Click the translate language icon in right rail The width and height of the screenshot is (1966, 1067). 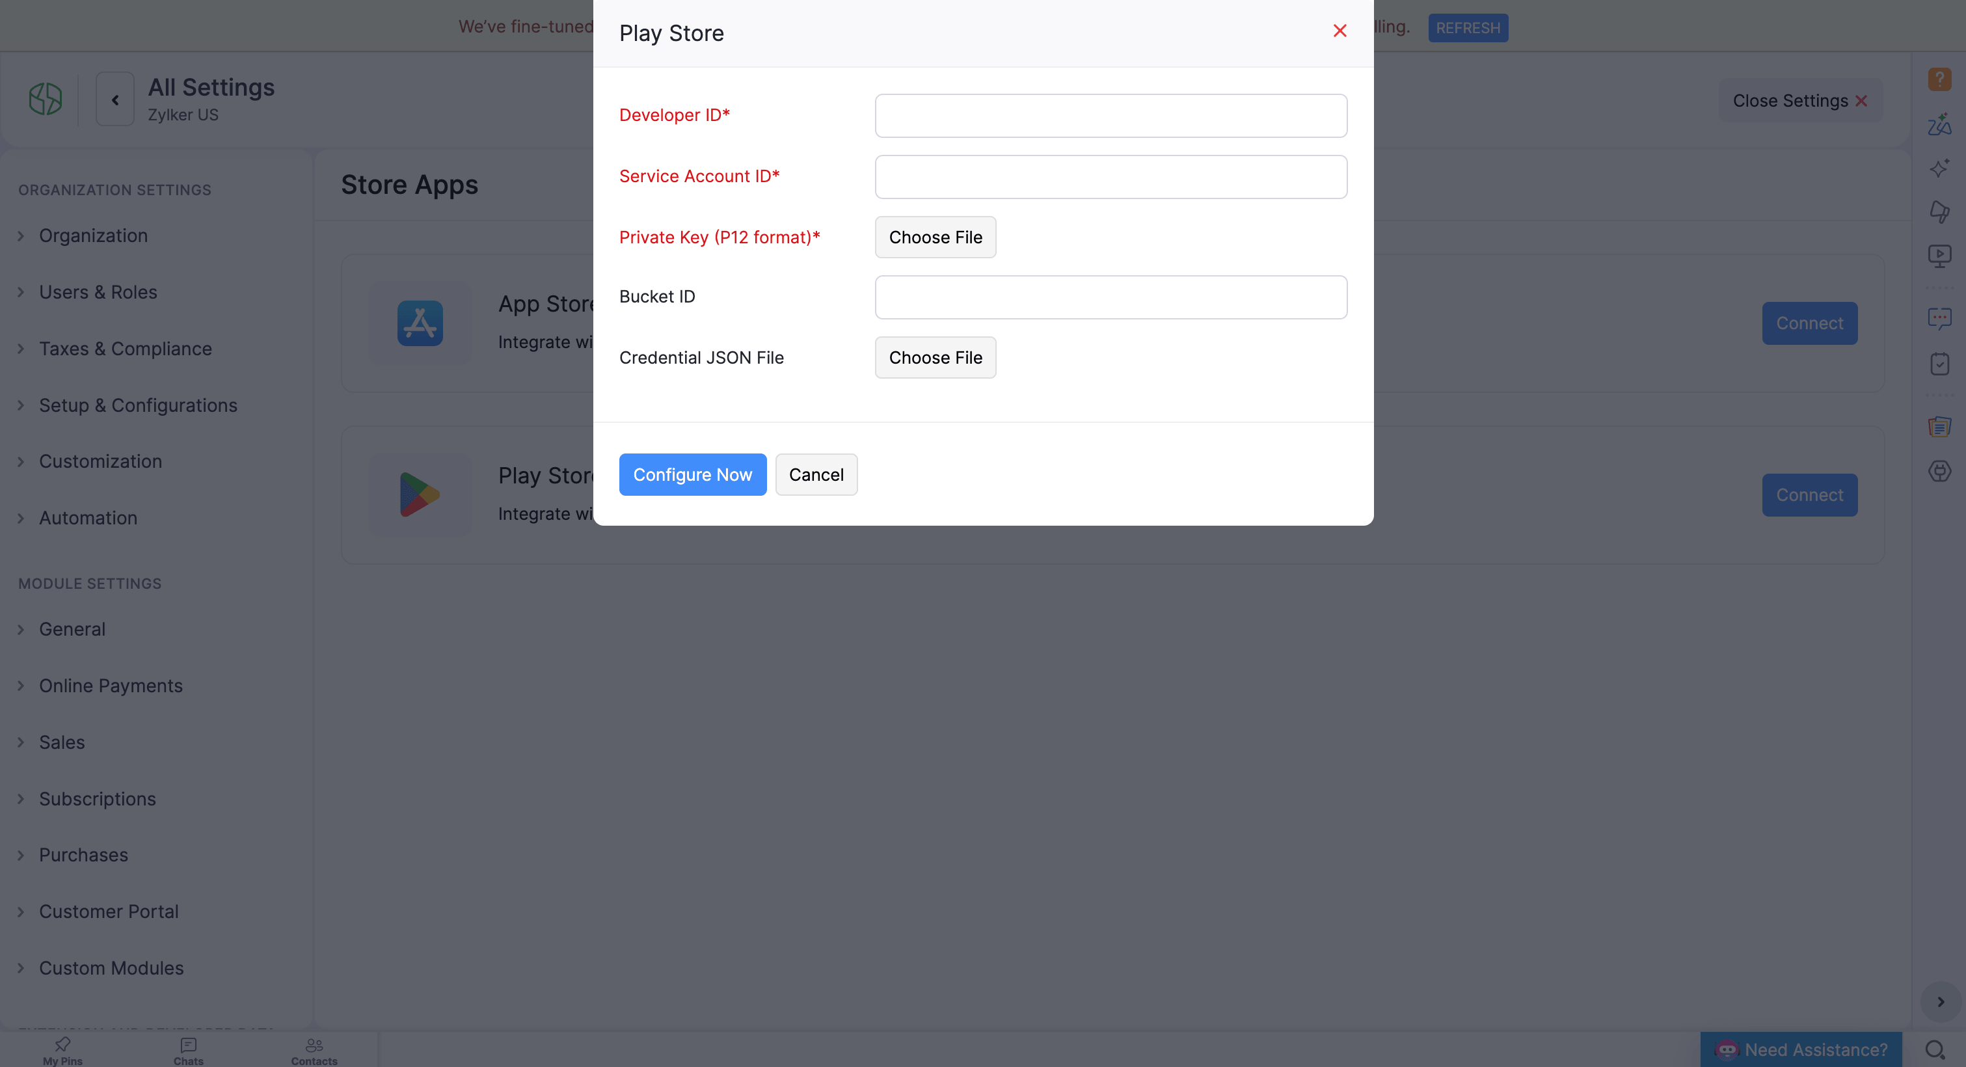click(x=1939, y=124)
